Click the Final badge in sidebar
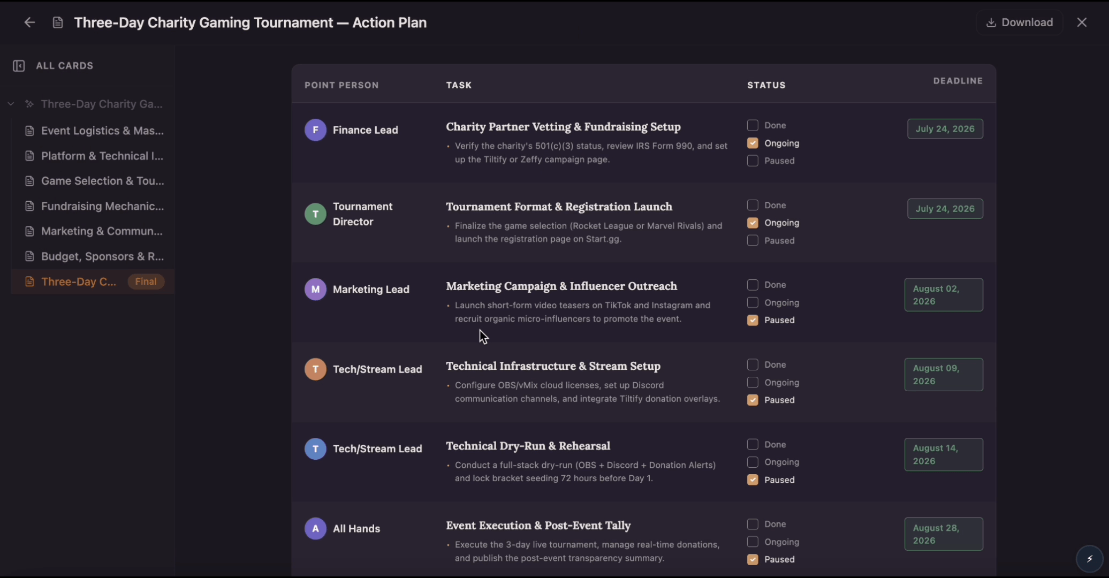 (x=146, y=282)
